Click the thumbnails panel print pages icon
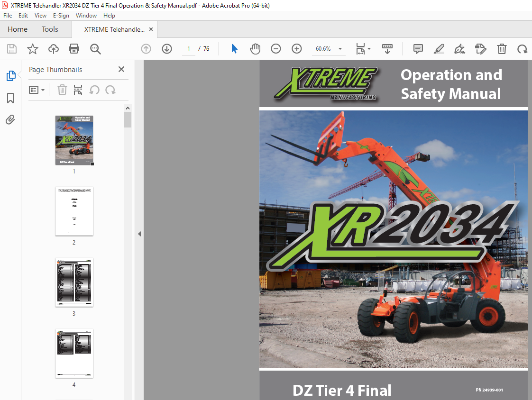 pos(78,90)
